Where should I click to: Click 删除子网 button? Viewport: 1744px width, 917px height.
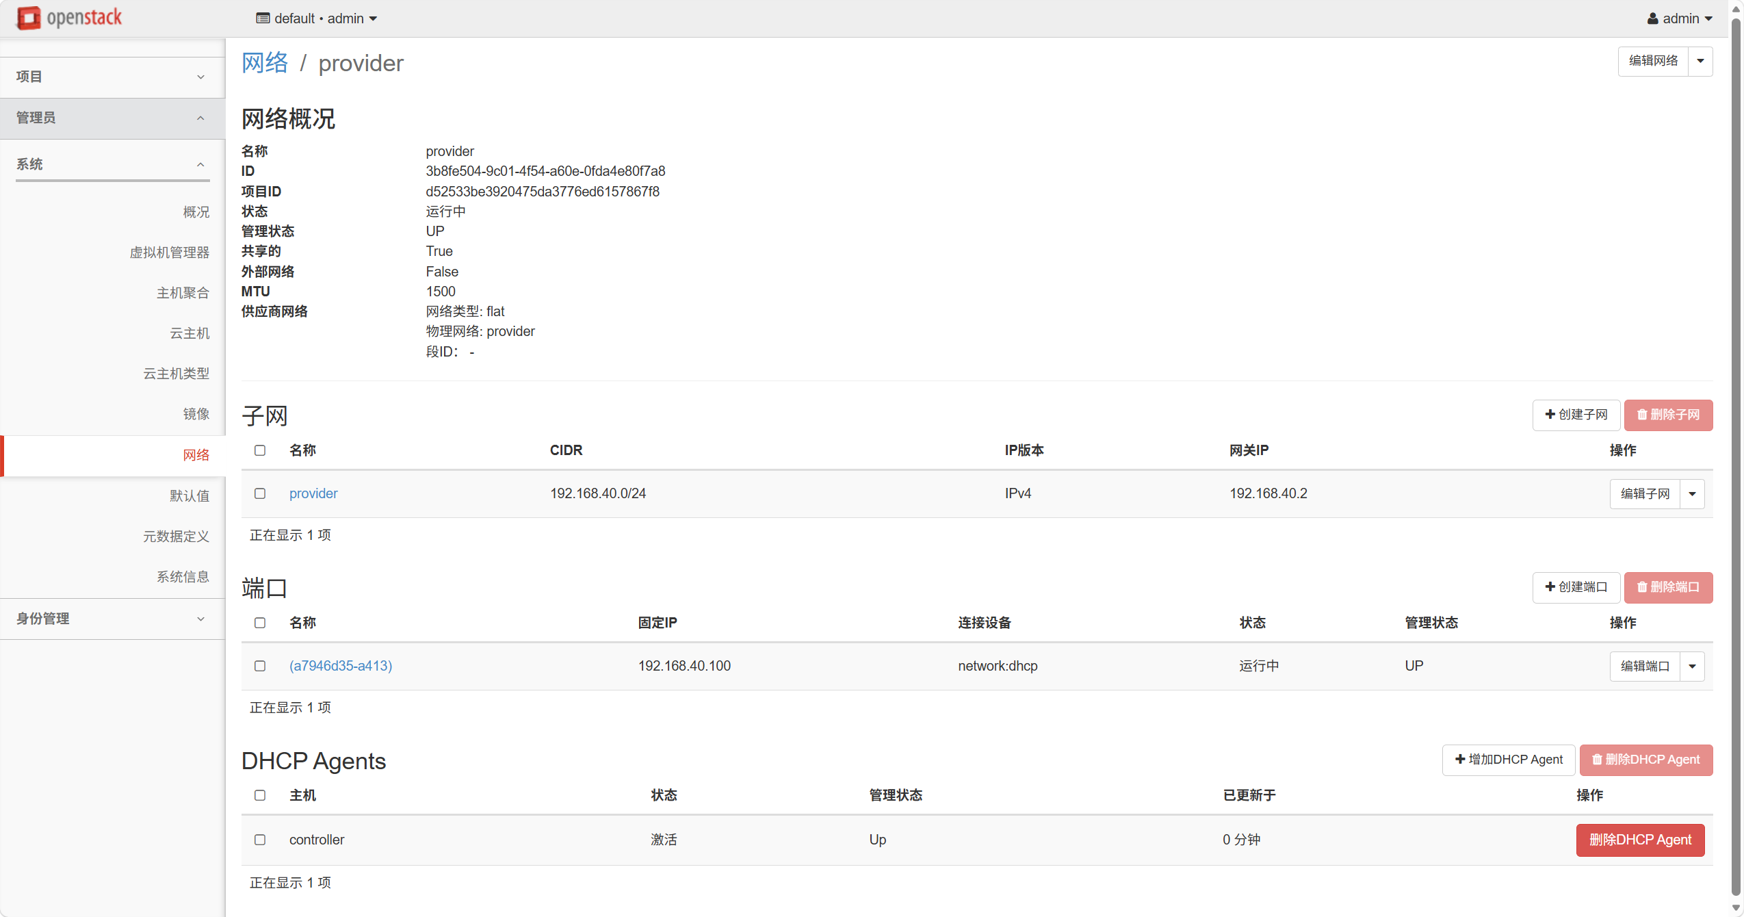1668,415
